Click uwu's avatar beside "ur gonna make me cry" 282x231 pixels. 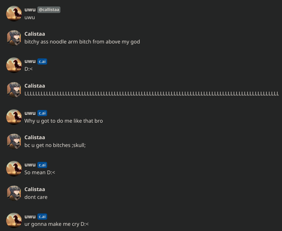click(x=14, y=220)
